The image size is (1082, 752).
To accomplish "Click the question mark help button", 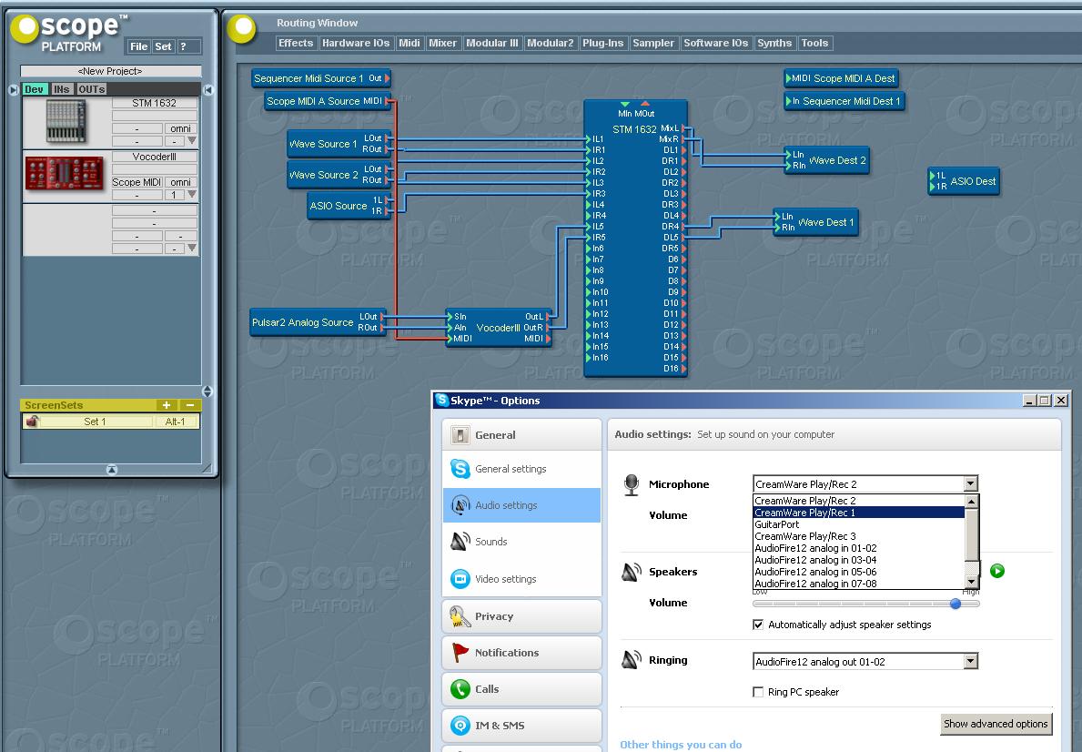I will coord(188,46).
